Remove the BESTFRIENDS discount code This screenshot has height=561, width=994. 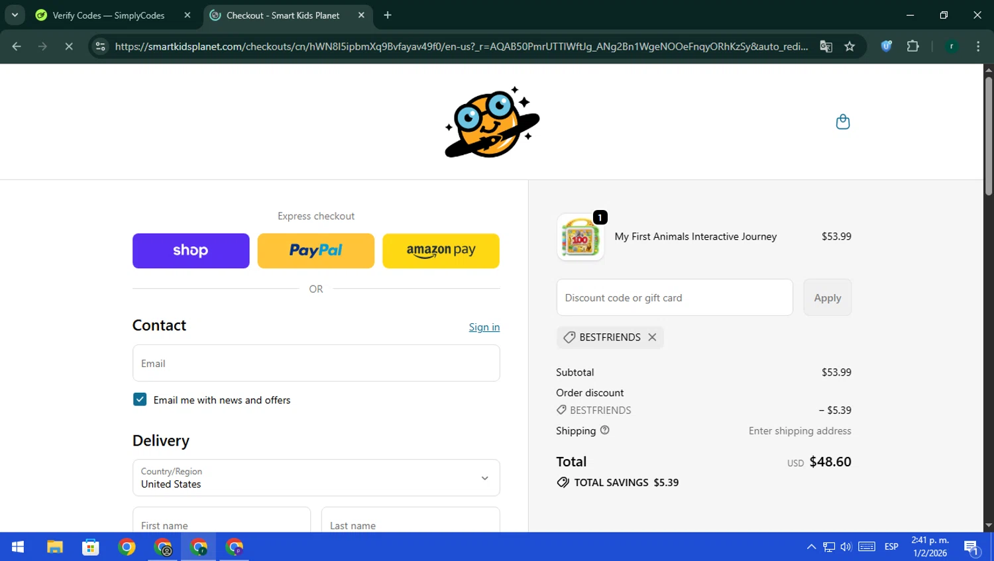652,337
